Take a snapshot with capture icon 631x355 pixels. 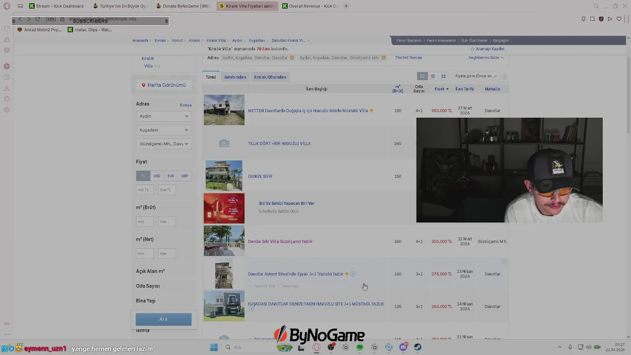pyautogui.click(x=592, y=19)
